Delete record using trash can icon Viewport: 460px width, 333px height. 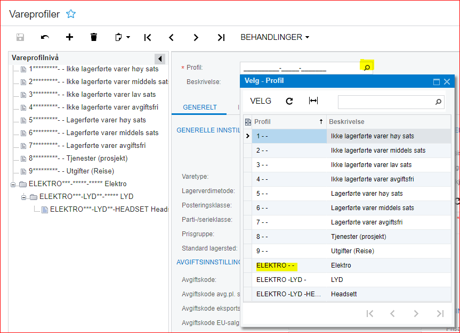pos(94,37)
